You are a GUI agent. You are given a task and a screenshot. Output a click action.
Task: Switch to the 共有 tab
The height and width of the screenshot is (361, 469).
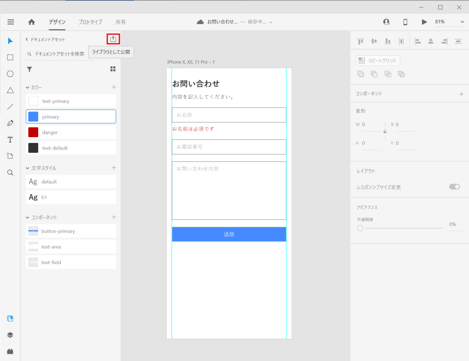120,22
